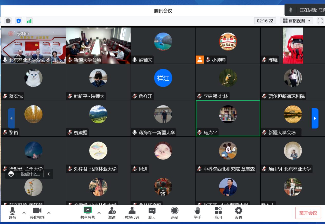The image size is (325, 224).
Task: Open the 聊天 chat panel
Action: click(152, 213)
